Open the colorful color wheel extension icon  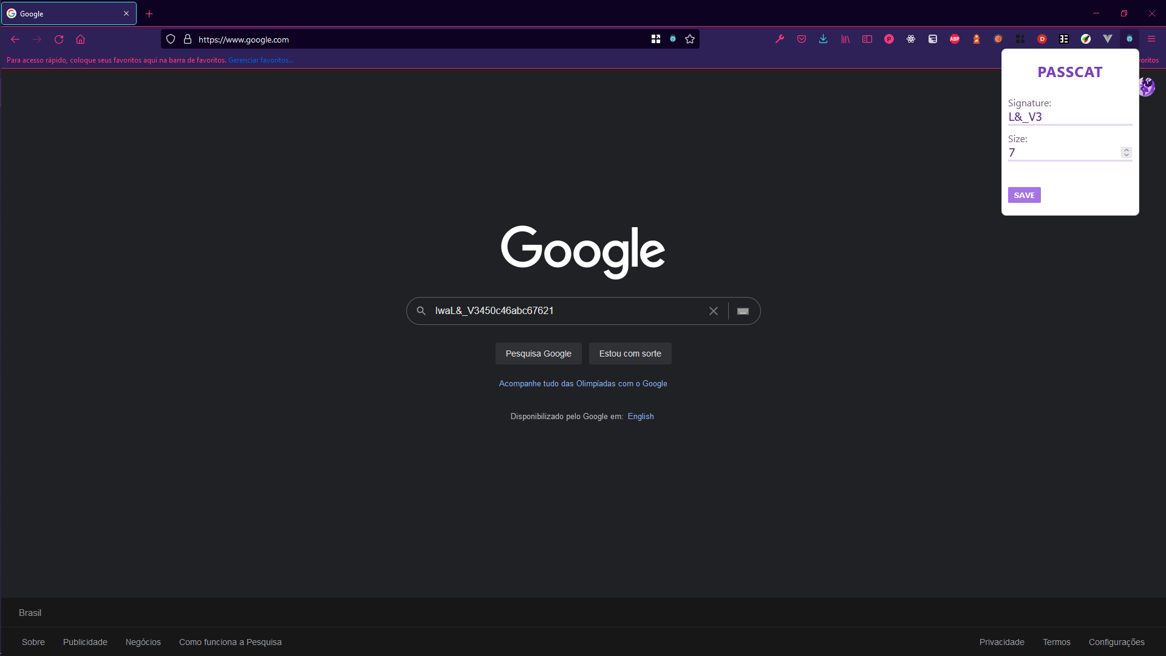coord(1086,39)
